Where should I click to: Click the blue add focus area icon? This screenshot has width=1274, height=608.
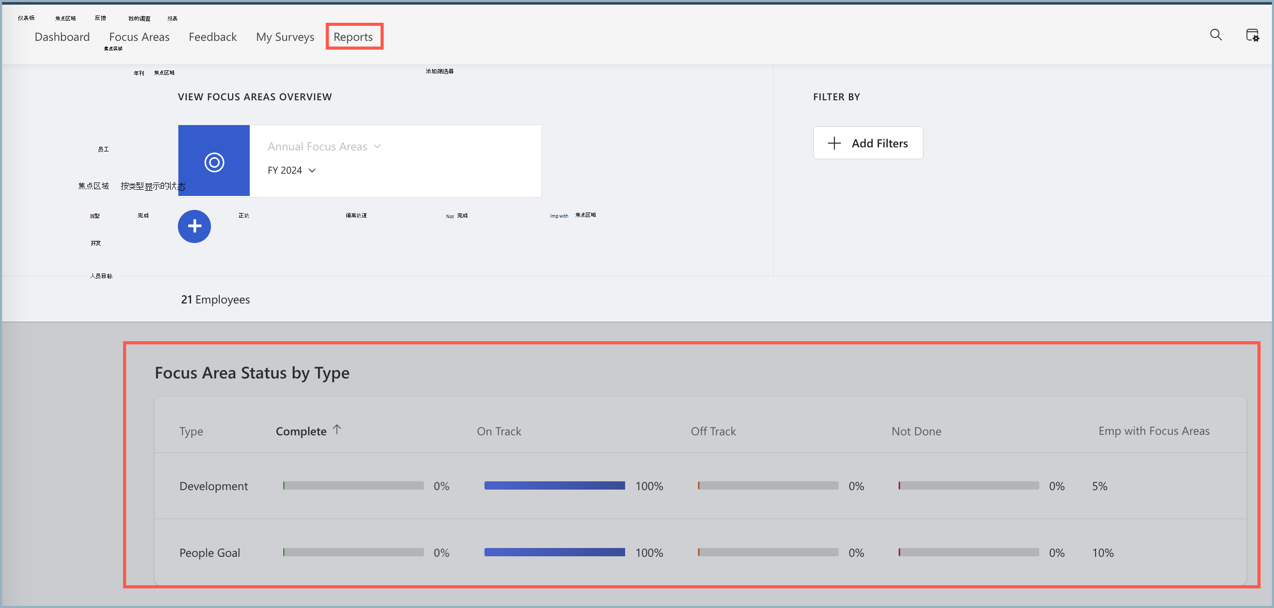click(x=194, y=226)
